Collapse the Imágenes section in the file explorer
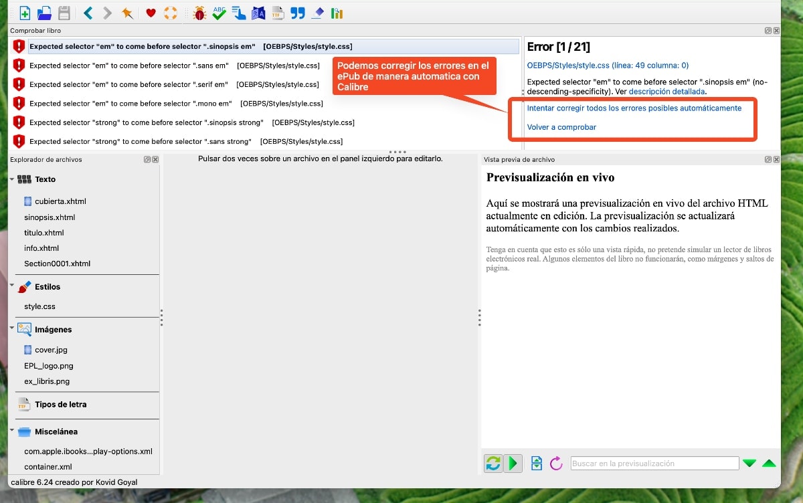 pyautogui.click(x=10, y=329)
